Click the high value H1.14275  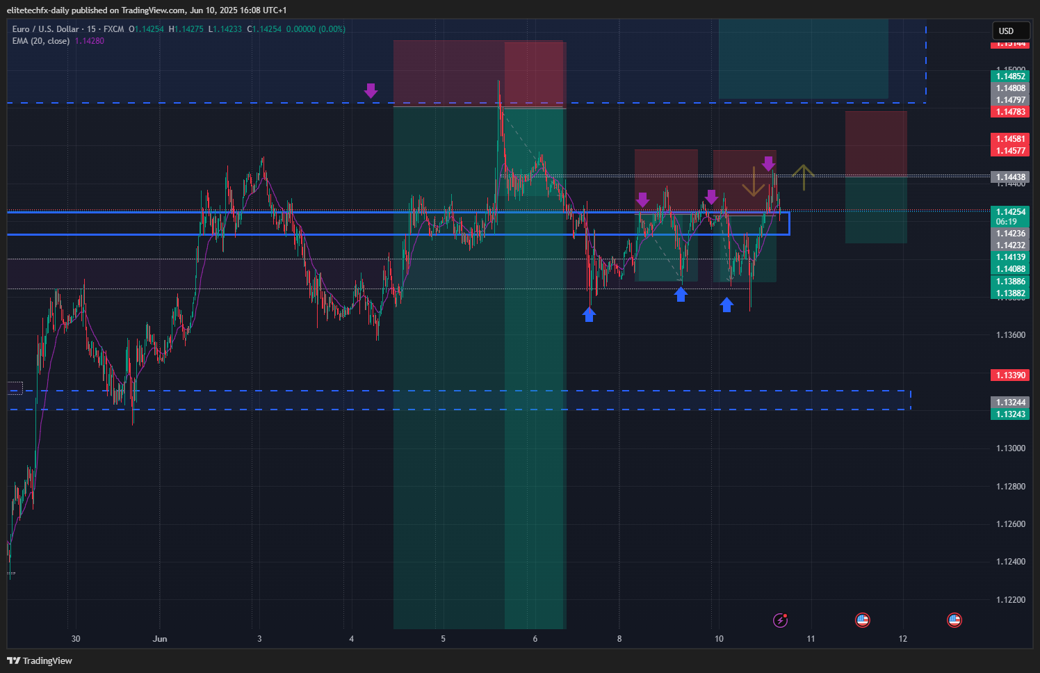[x=186, y=29]
